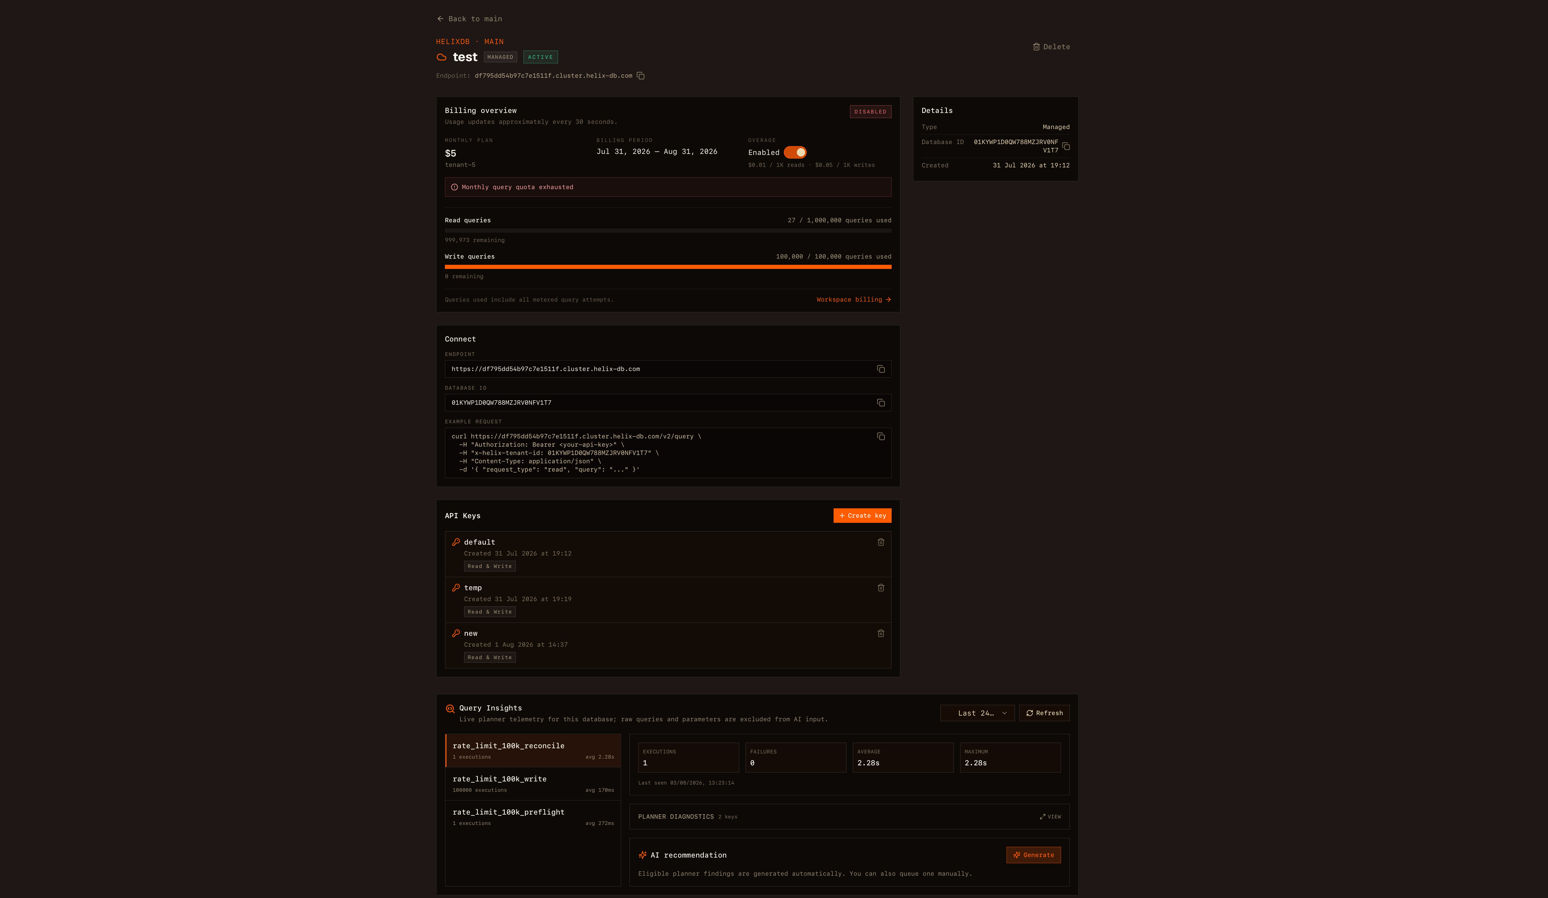Image resolution: width=1548 pixels, height=898 pixels.
Task: Copy the endpoint under the test title
Action: pos(641,76)
